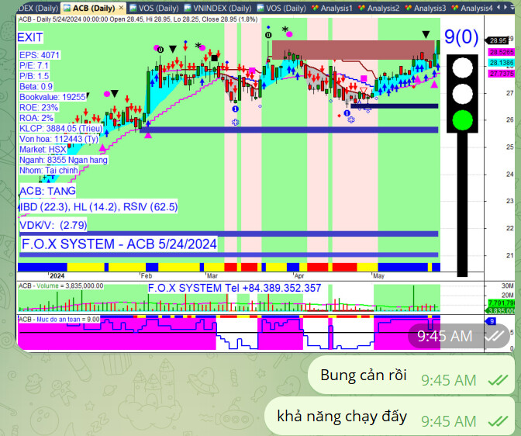Image resolution: width=521 pixels, height=436 pixels.
Task: Click the Mar marker on the date axis
Action: pos(212,275)
